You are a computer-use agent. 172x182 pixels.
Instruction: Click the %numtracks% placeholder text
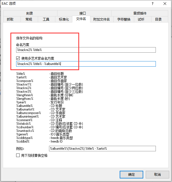pyautogui.click(x=25, y=131)
